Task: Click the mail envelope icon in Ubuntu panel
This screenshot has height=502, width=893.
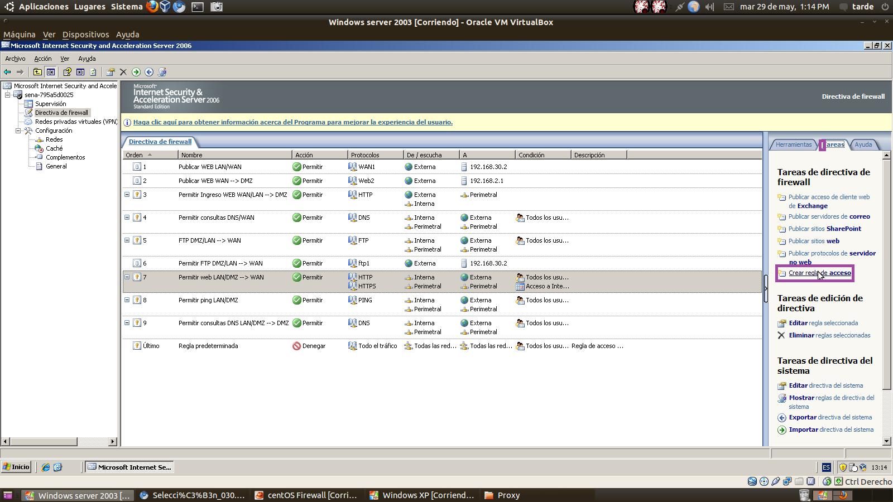Action: [x=728, y=7]
